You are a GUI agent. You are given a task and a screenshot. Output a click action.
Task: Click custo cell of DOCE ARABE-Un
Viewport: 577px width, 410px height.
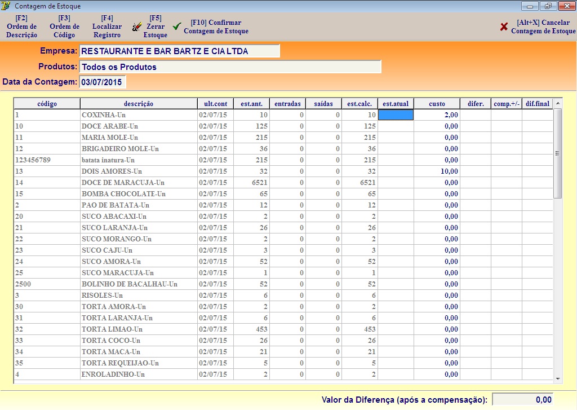click(x=436, y=126)
